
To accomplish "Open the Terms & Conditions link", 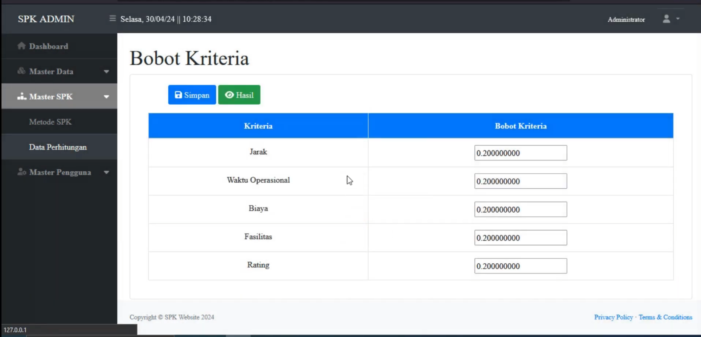I will (665, 317).
